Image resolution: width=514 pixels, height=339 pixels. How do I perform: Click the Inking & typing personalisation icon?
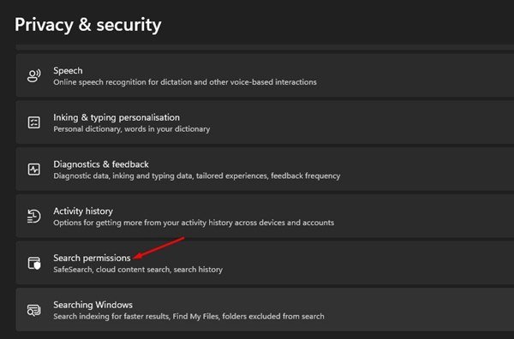click(x=34, y=122)
